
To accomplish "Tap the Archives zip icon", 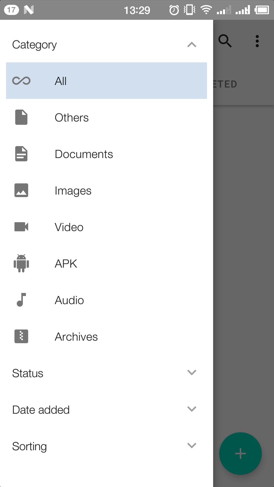I will tap(21, 336).
